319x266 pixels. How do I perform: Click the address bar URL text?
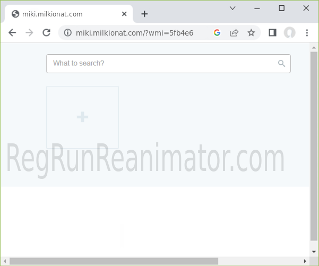(x=134, y=33)
